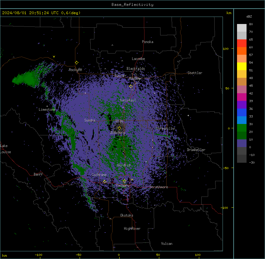Click the -50 tick on the right axis
The image size is (265, 259).
[226, 168]
